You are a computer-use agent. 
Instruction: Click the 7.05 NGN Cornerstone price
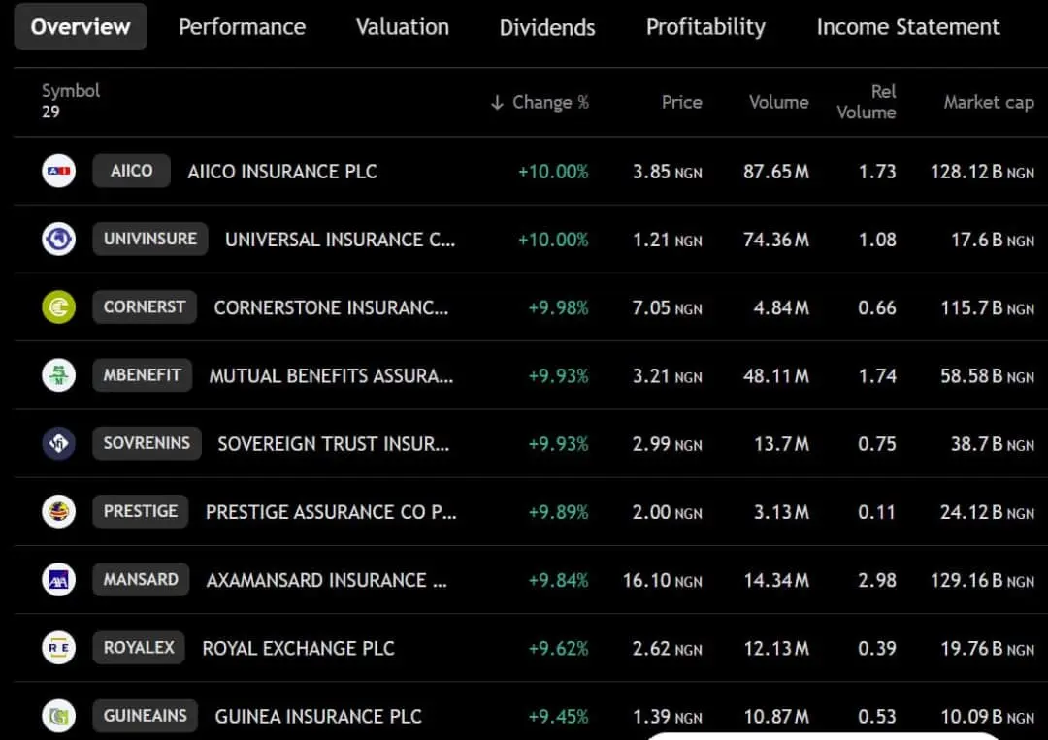pos(667,307)
